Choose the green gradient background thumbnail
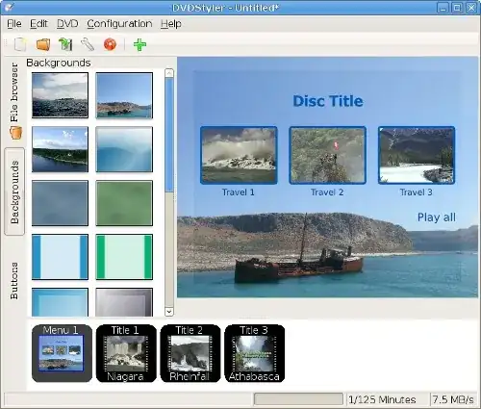Viewport: 481px width, 409px height. click(x=124, y=203)
